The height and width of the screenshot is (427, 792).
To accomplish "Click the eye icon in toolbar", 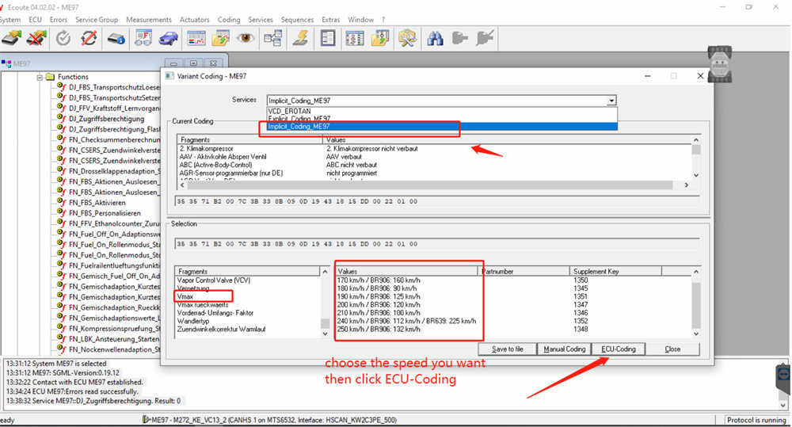I will pos(246,37).
